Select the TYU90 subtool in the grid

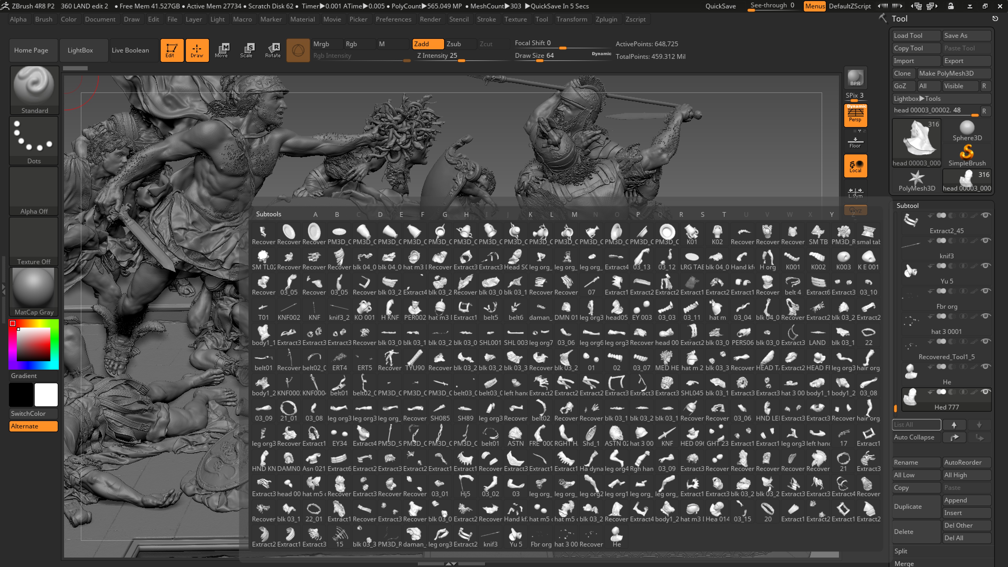click(415, 360)
